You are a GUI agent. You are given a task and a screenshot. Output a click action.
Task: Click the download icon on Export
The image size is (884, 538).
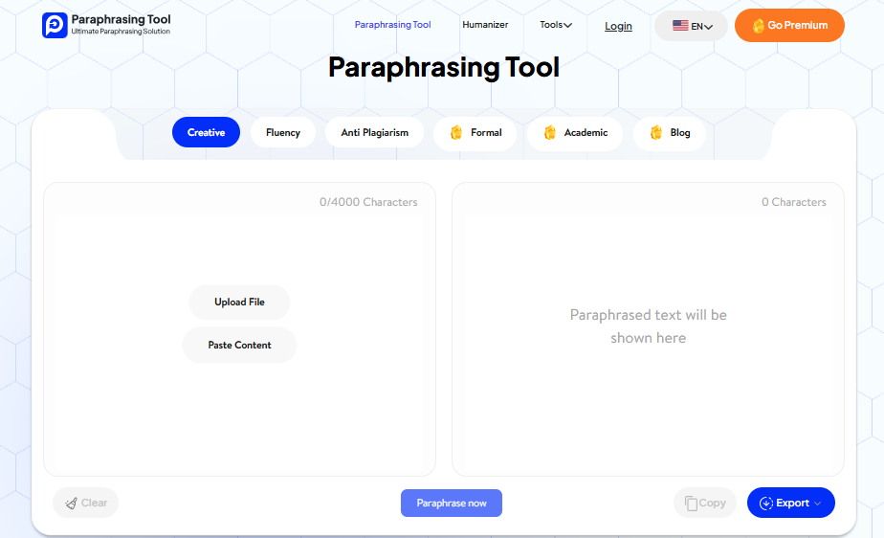[766, 503]
